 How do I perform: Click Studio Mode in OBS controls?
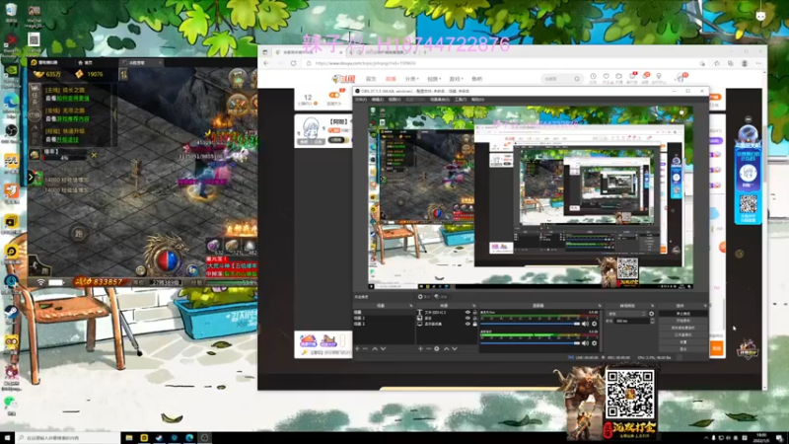(682, 334)
